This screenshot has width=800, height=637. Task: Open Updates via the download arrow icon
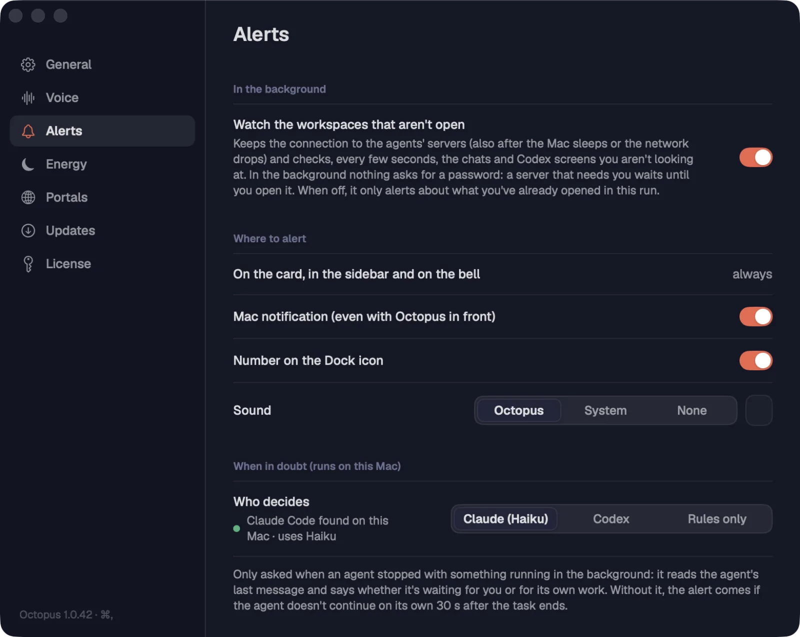(28, 231)
